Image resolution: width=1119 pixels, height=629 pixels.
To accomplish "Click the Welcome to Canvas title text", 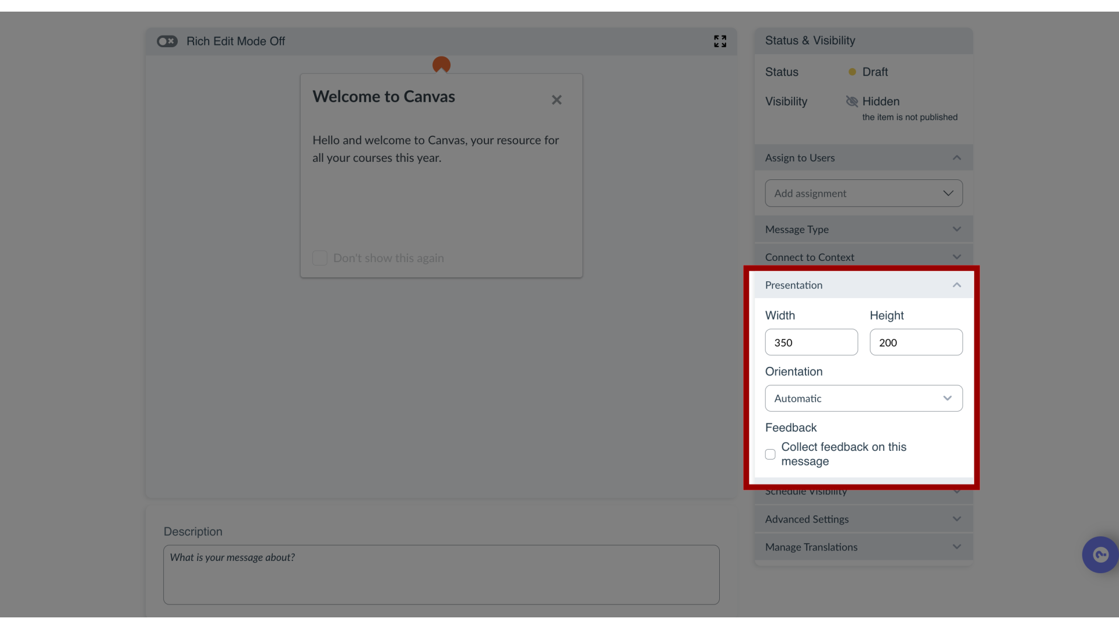I will tap(383, 97).
